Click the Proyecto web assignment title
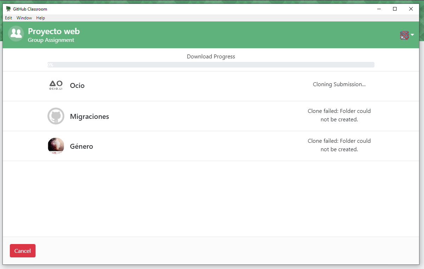The height and width of the screenshot is (269, 424). pyautogui.click(x=54, y=31)
